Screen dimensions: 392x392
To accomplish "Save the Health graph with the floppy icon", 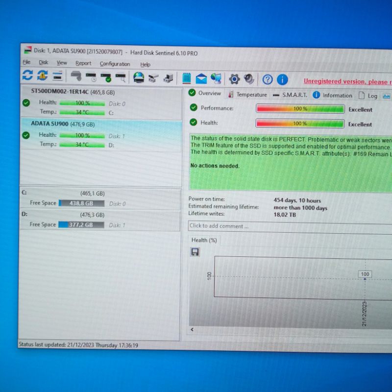I will click(195, 251).
